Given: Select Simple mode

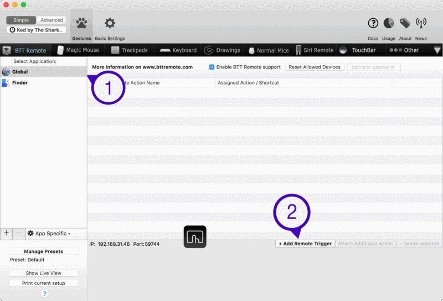Looking at the screenshot, I should 21,20.
